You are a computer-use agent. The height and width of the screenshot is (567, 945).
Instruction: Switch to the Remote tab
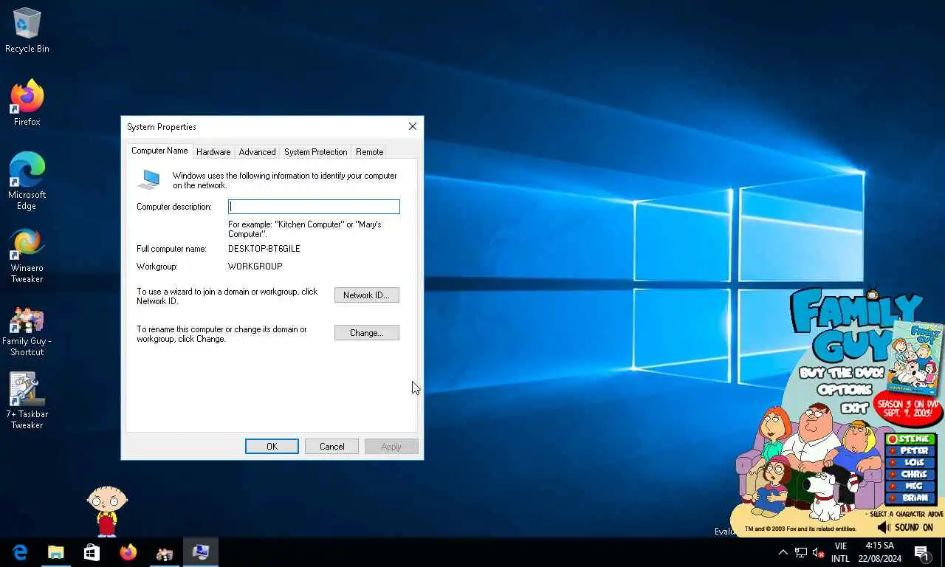click(369, 152)
